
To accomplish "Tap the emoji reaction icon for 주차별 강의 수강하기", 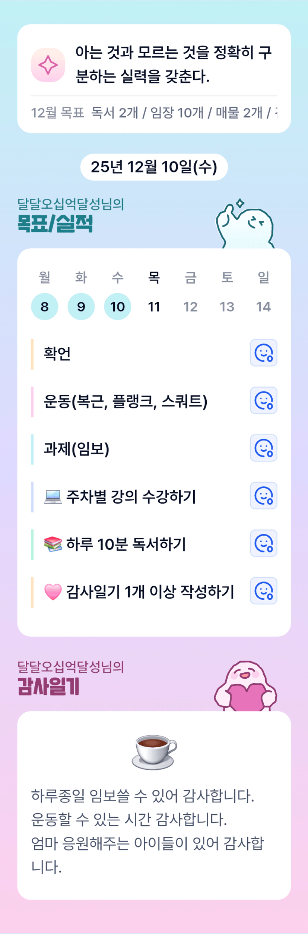I will click(x=263, y=495).
